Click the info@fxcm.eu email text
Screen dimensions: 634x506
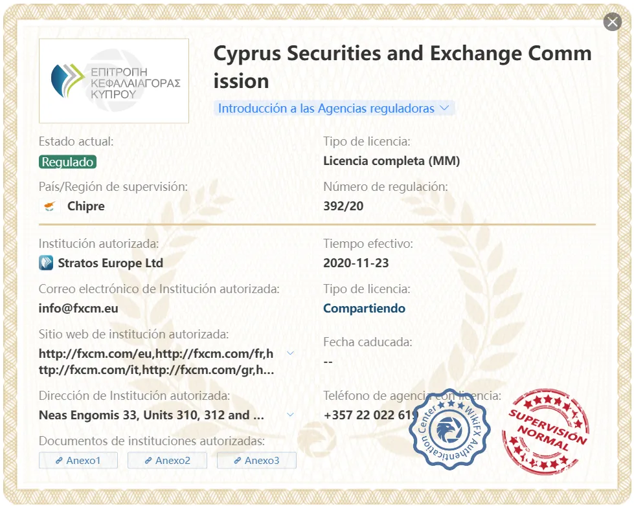78,309
